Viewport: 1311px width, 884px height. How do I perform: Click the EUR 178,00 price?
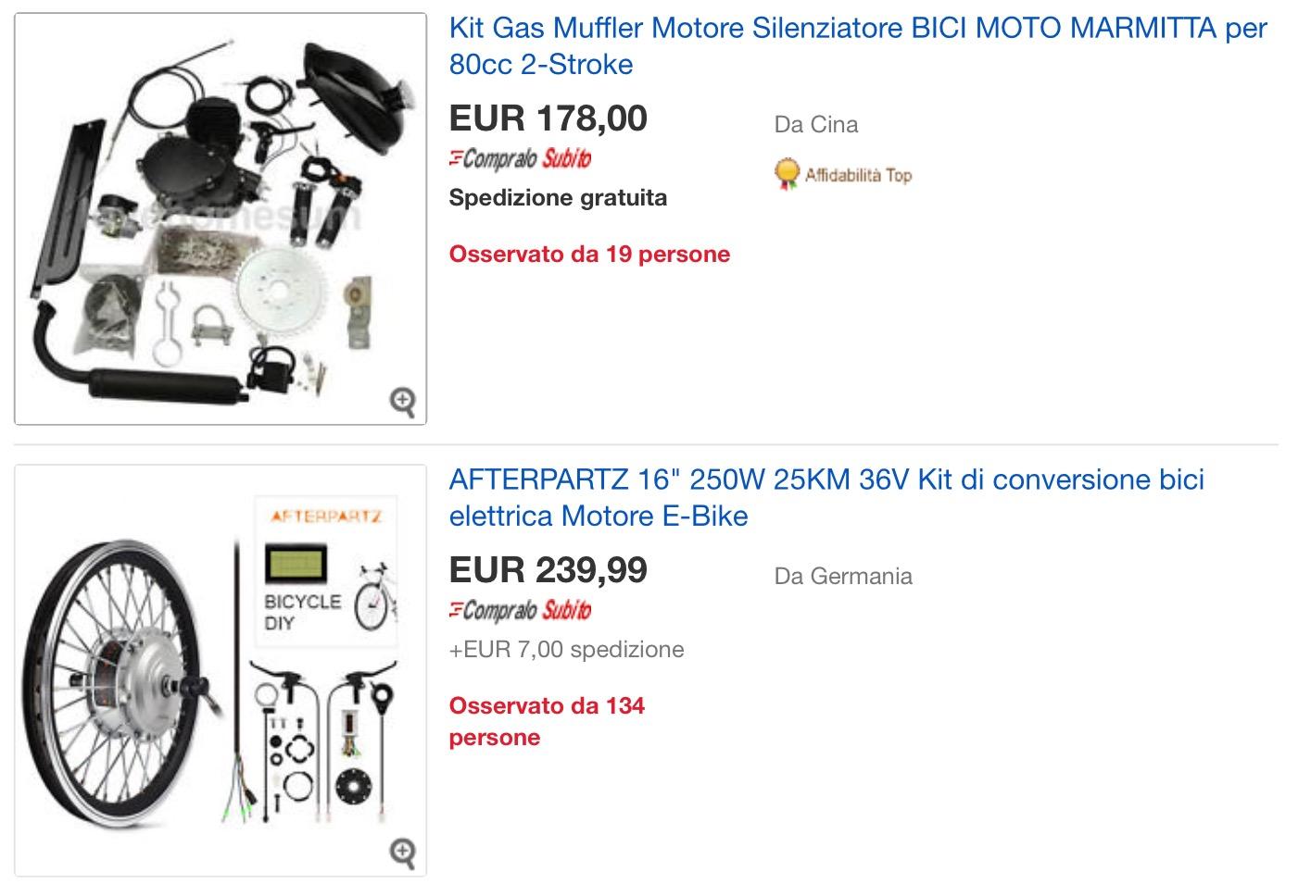point(548,118)
